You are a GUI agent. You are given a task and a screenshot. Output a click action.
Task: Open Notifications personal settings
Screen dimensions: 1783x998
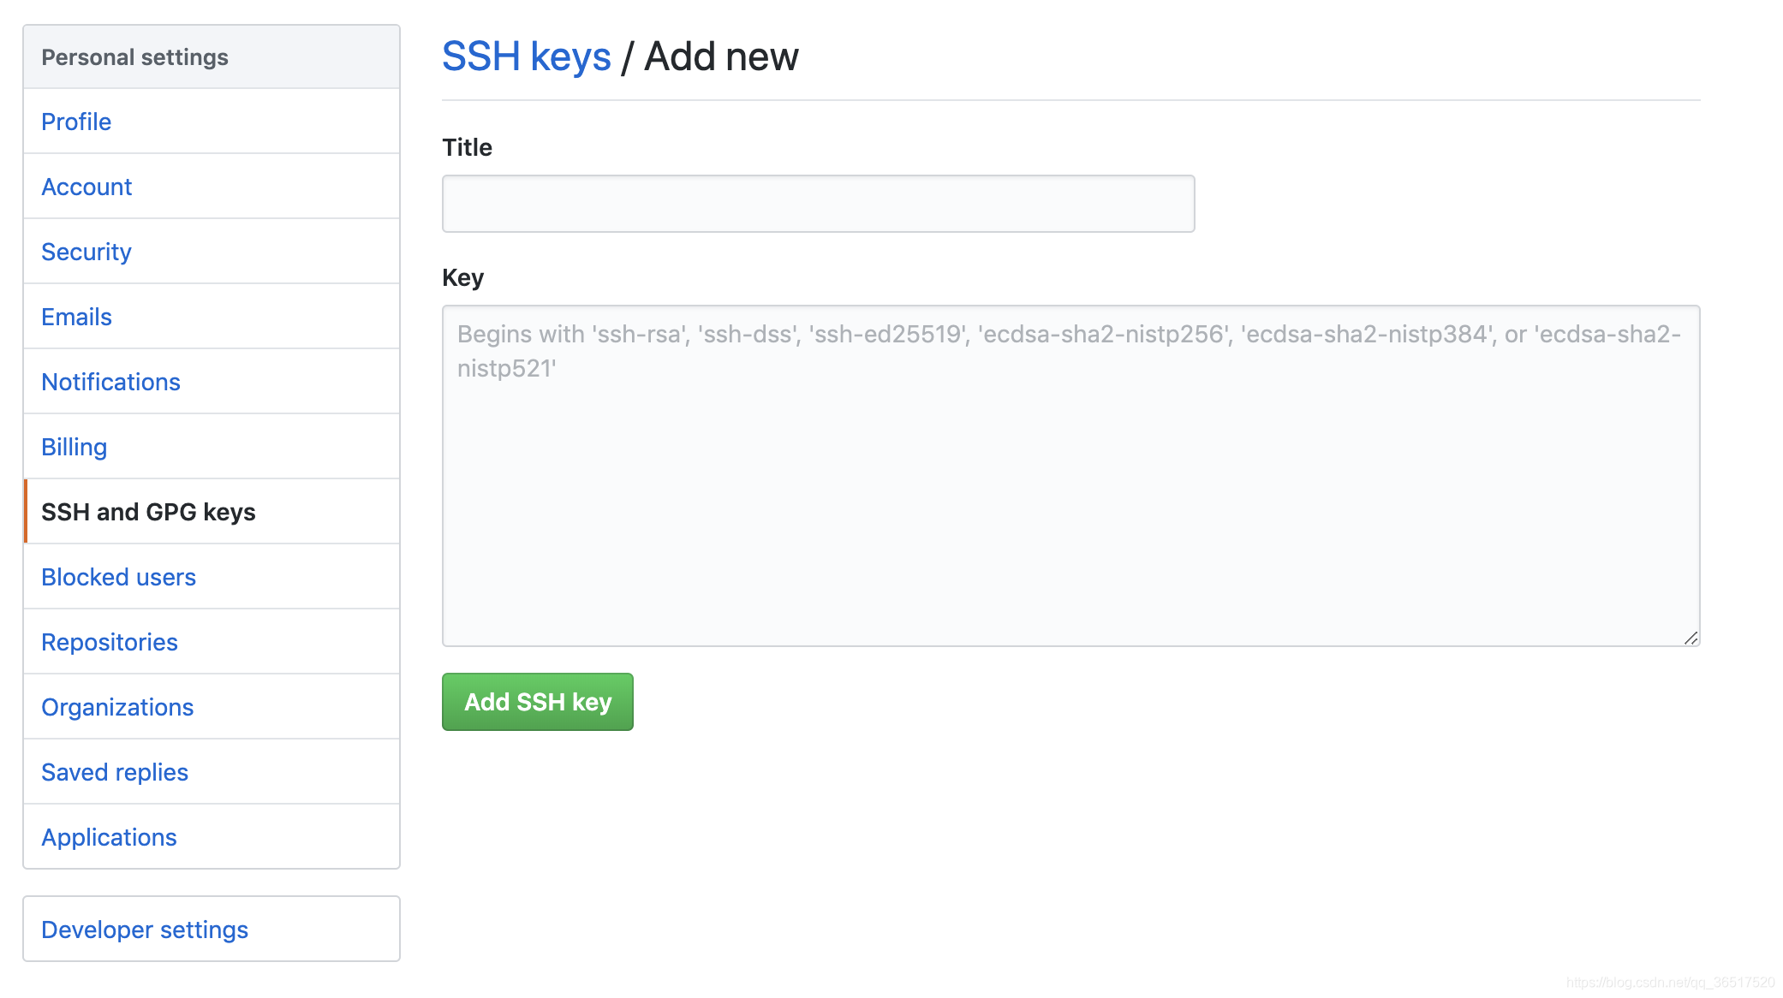tap(110, 382)
